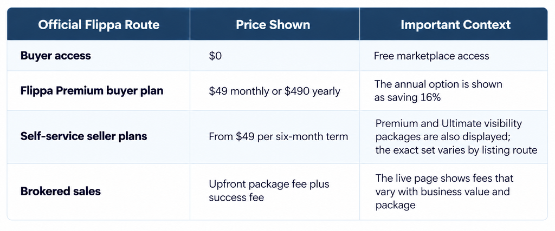Click the $0 price cell

tap(215, 56)
